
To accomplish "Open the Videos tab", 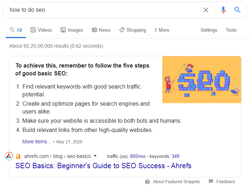I will [x=41, y=30].
